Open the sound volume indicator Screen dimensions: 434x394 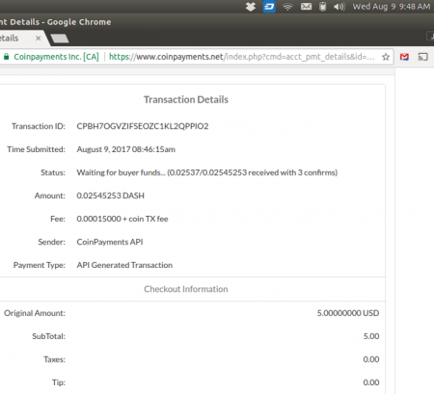339,7
